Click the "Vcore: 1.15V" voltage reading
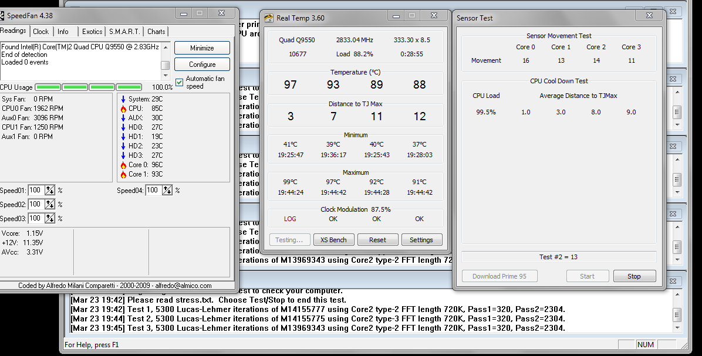 pos(22,233)
